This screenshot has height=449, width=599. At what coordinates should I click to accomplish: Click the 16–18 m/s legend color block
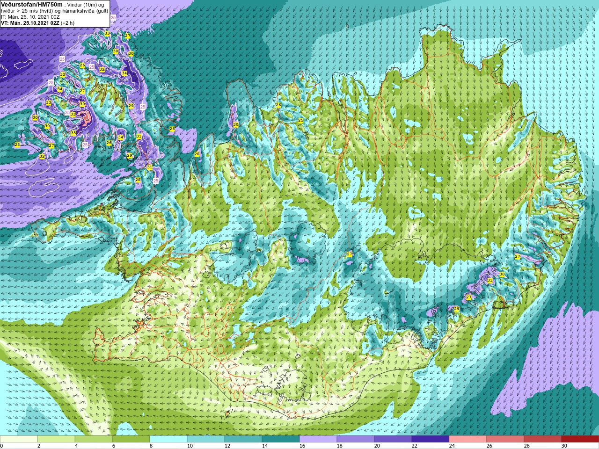pos(318,439)
